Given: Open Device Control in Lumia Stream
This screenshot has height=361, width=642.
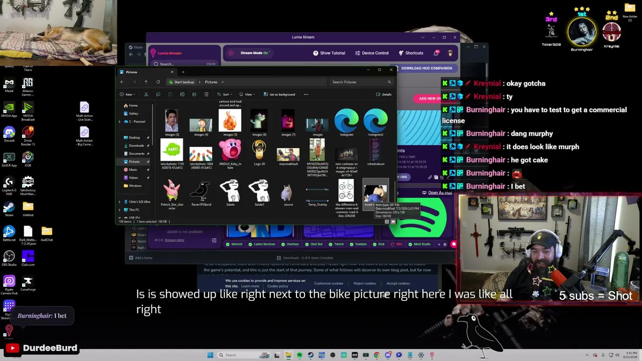Looking at the screenshot, I should (372, 53).
